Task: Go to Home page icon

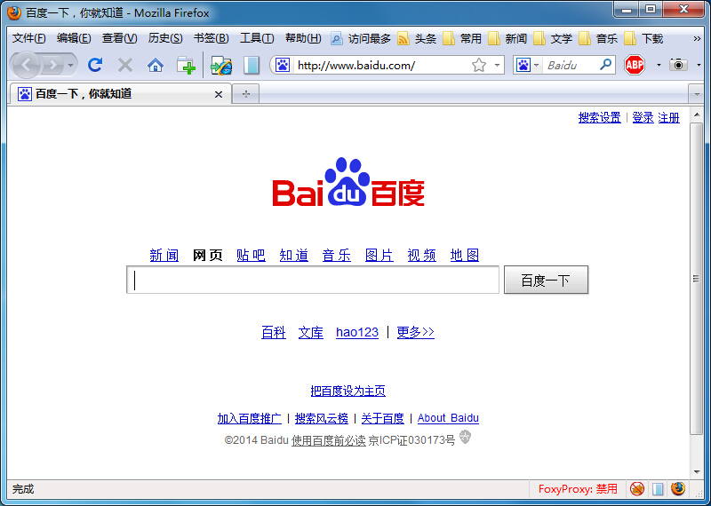Action: click(x=156, y=66)
